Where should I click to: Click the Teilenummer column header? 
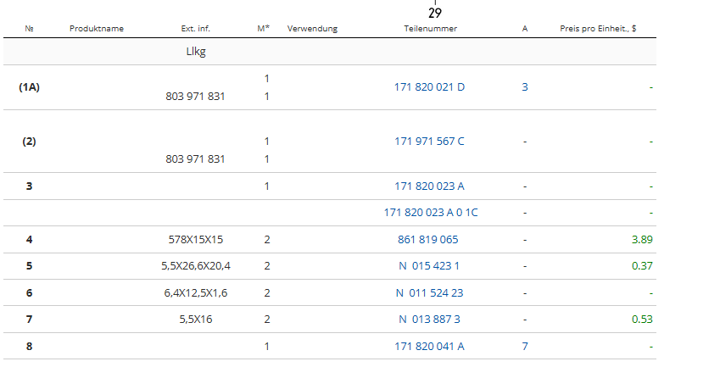point(431,29)
